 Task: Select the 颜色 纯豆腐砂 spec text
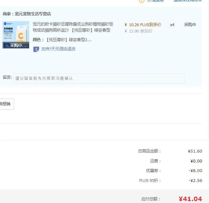pos(62,40)
